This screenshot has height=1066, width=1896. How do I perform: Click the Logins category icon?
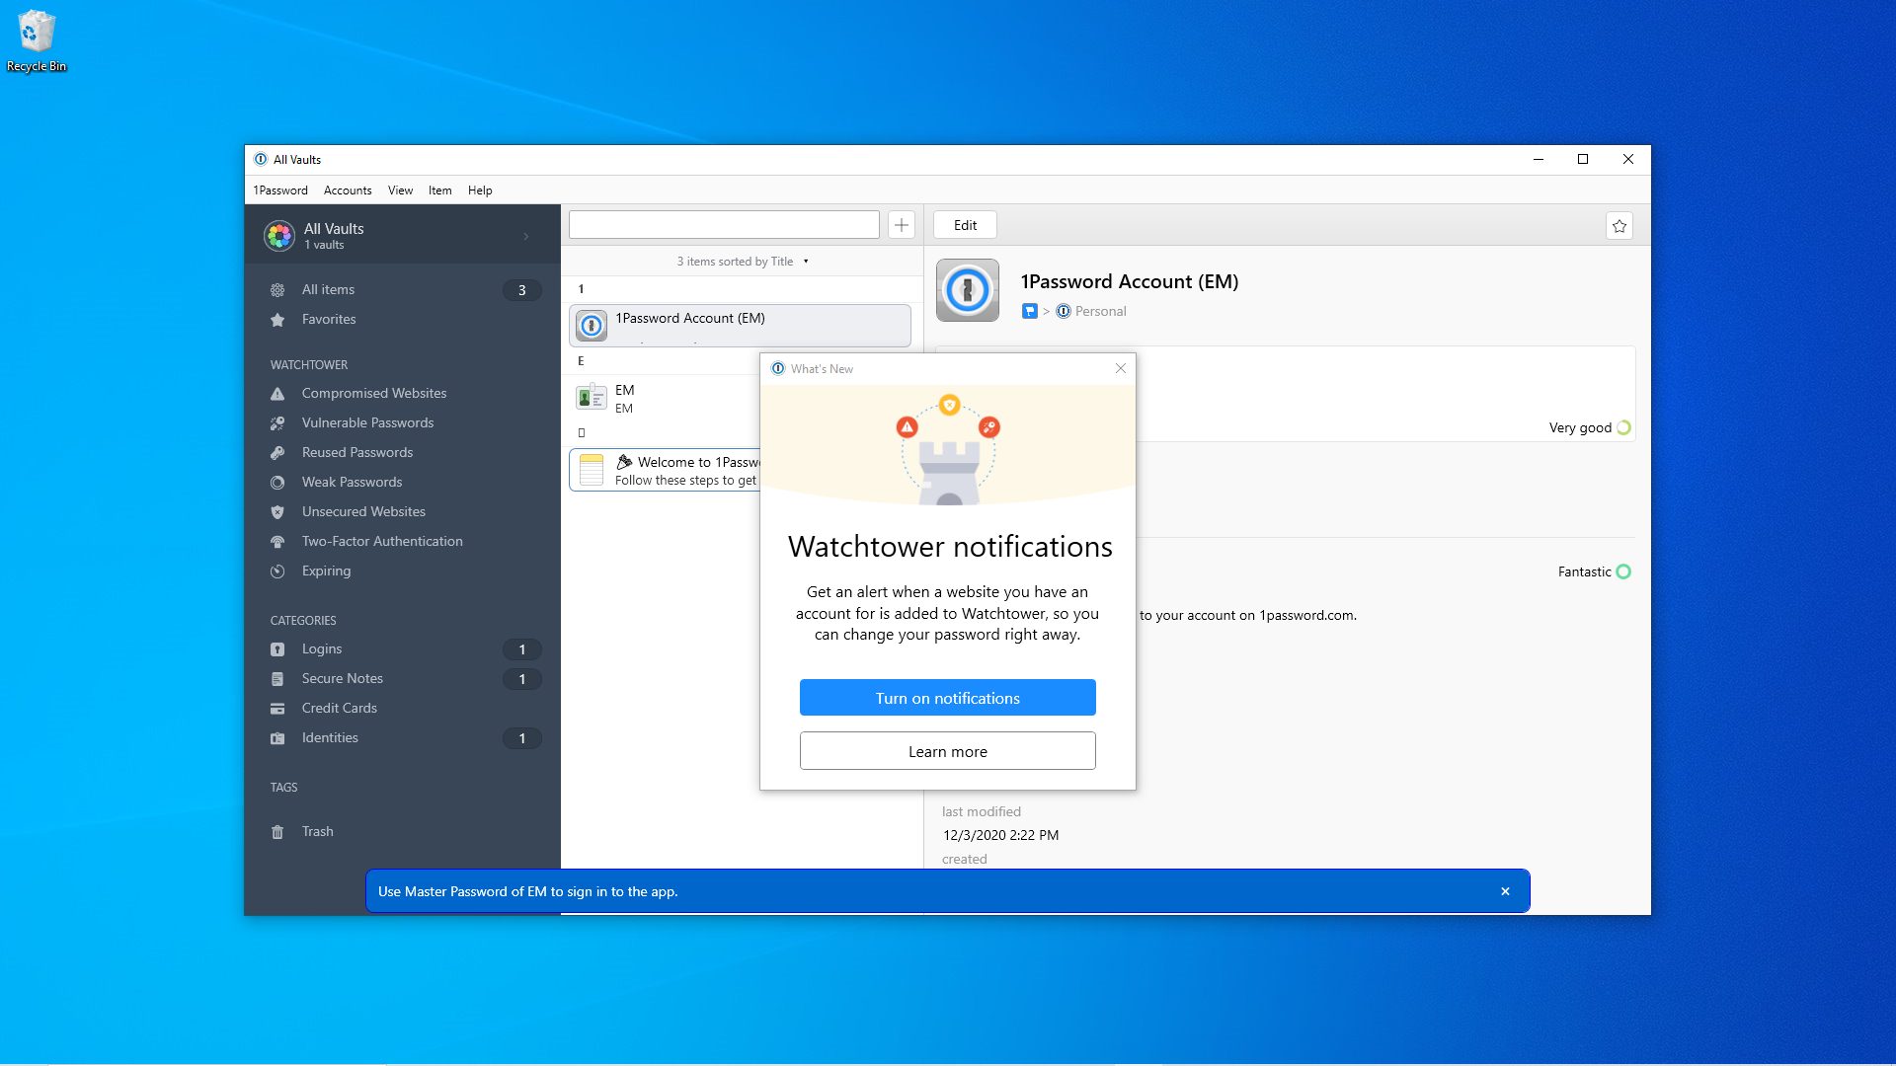[277, 649]
